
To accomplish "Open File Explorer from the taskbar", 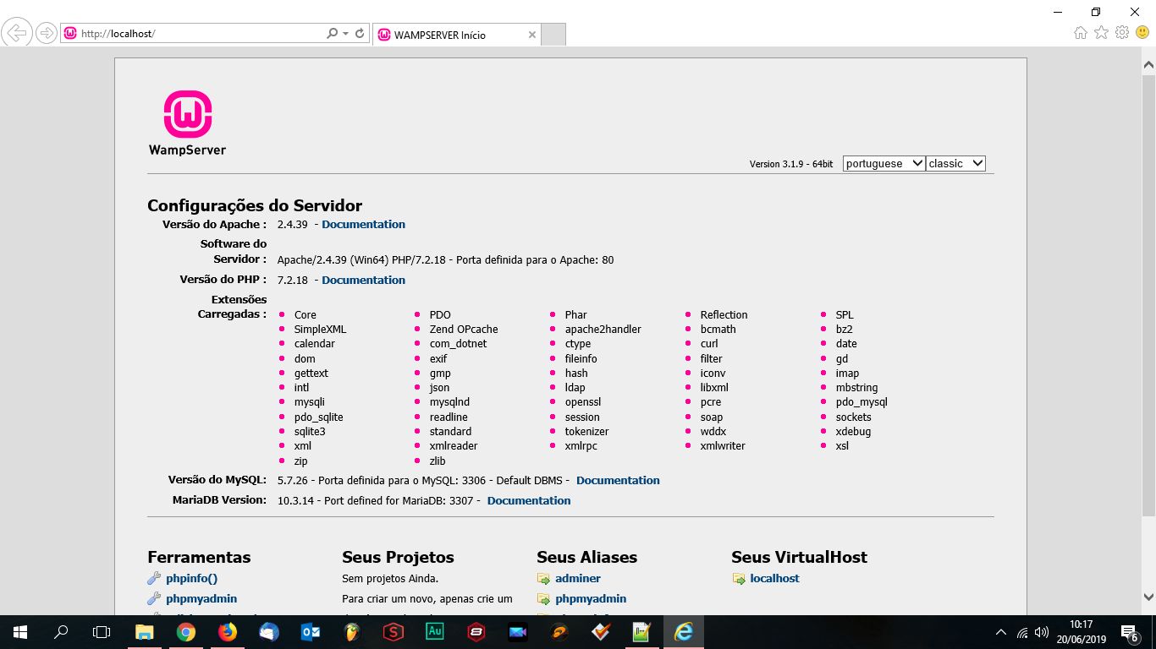I will pyautogui.click(x=145, y=632).
